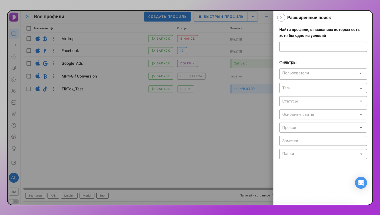380x215 pixels.
Task: Open the Статусы filter dropdown
Action: point(323,101)
